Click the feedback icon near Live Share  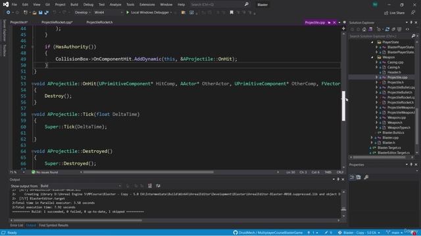413,12
